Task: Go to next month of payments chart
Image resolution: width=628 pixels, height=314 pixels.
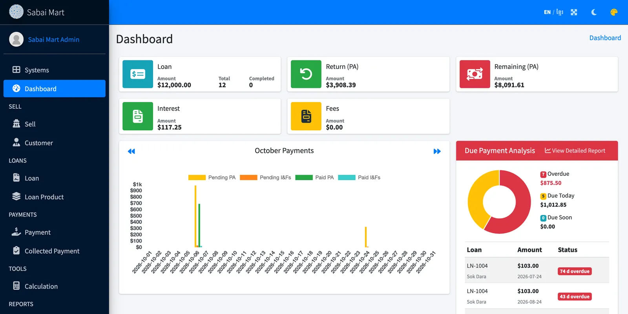Action: pos(437,151)
